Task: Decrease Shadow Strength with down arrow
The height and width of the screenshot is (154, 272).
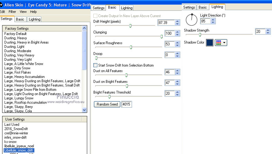Action: [268, 33]
